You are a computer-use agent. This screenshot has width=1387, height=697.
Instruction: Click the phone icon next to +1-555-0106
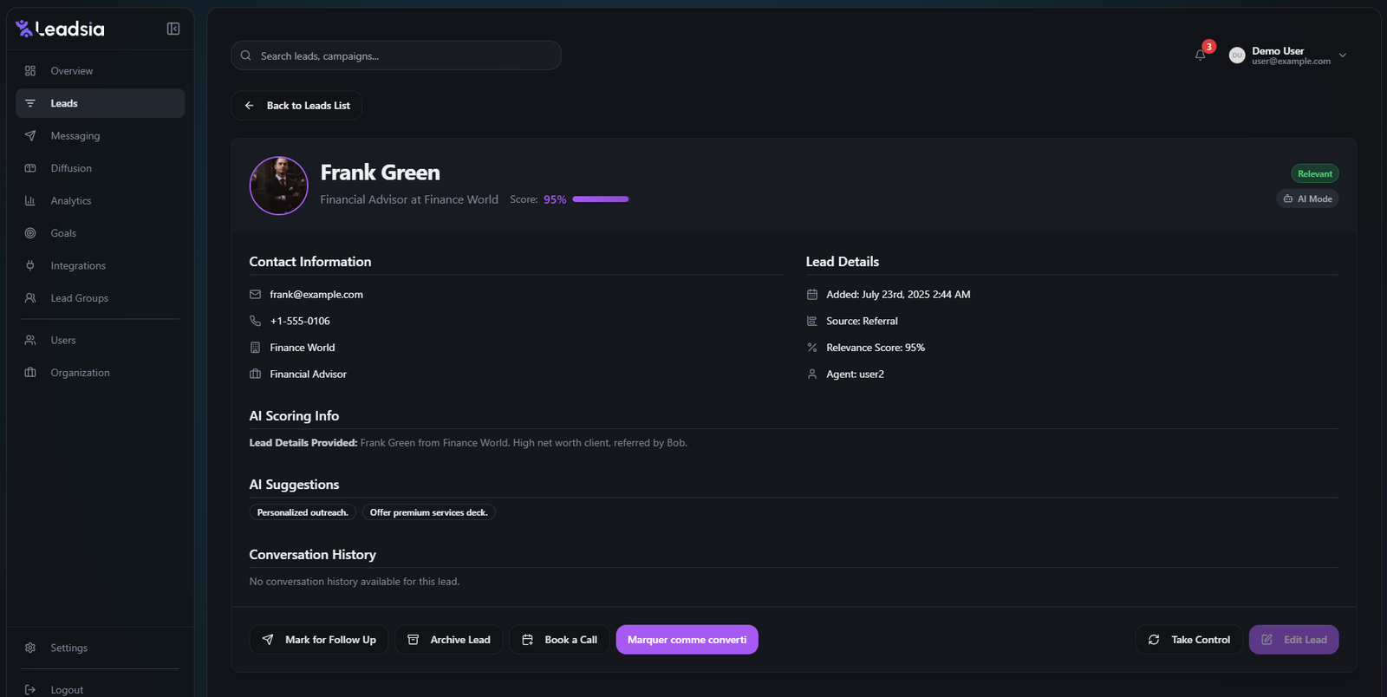pyautogui.click(x=255, y=321)
